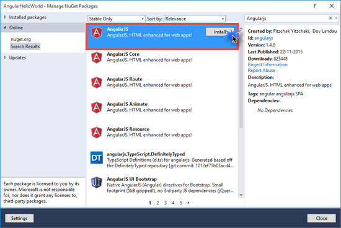Screen dimensions: 341x228
Task: Select angularjs.TypeScript.DefinitelyTyped package title
Action: [146, 154]
